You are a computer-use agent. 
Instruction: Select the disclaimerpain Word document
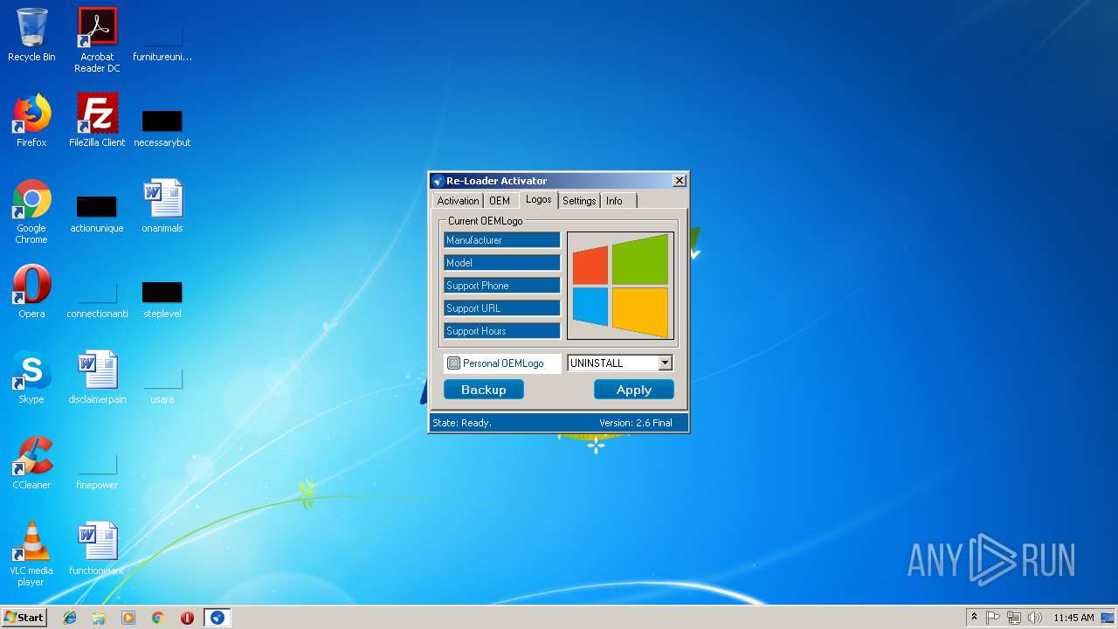[x=97, y=377]
